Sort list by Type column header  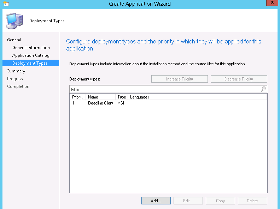[x=122, y=97]
